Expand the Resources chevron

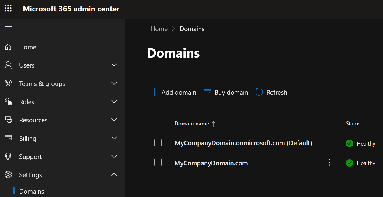click(114, 120)
